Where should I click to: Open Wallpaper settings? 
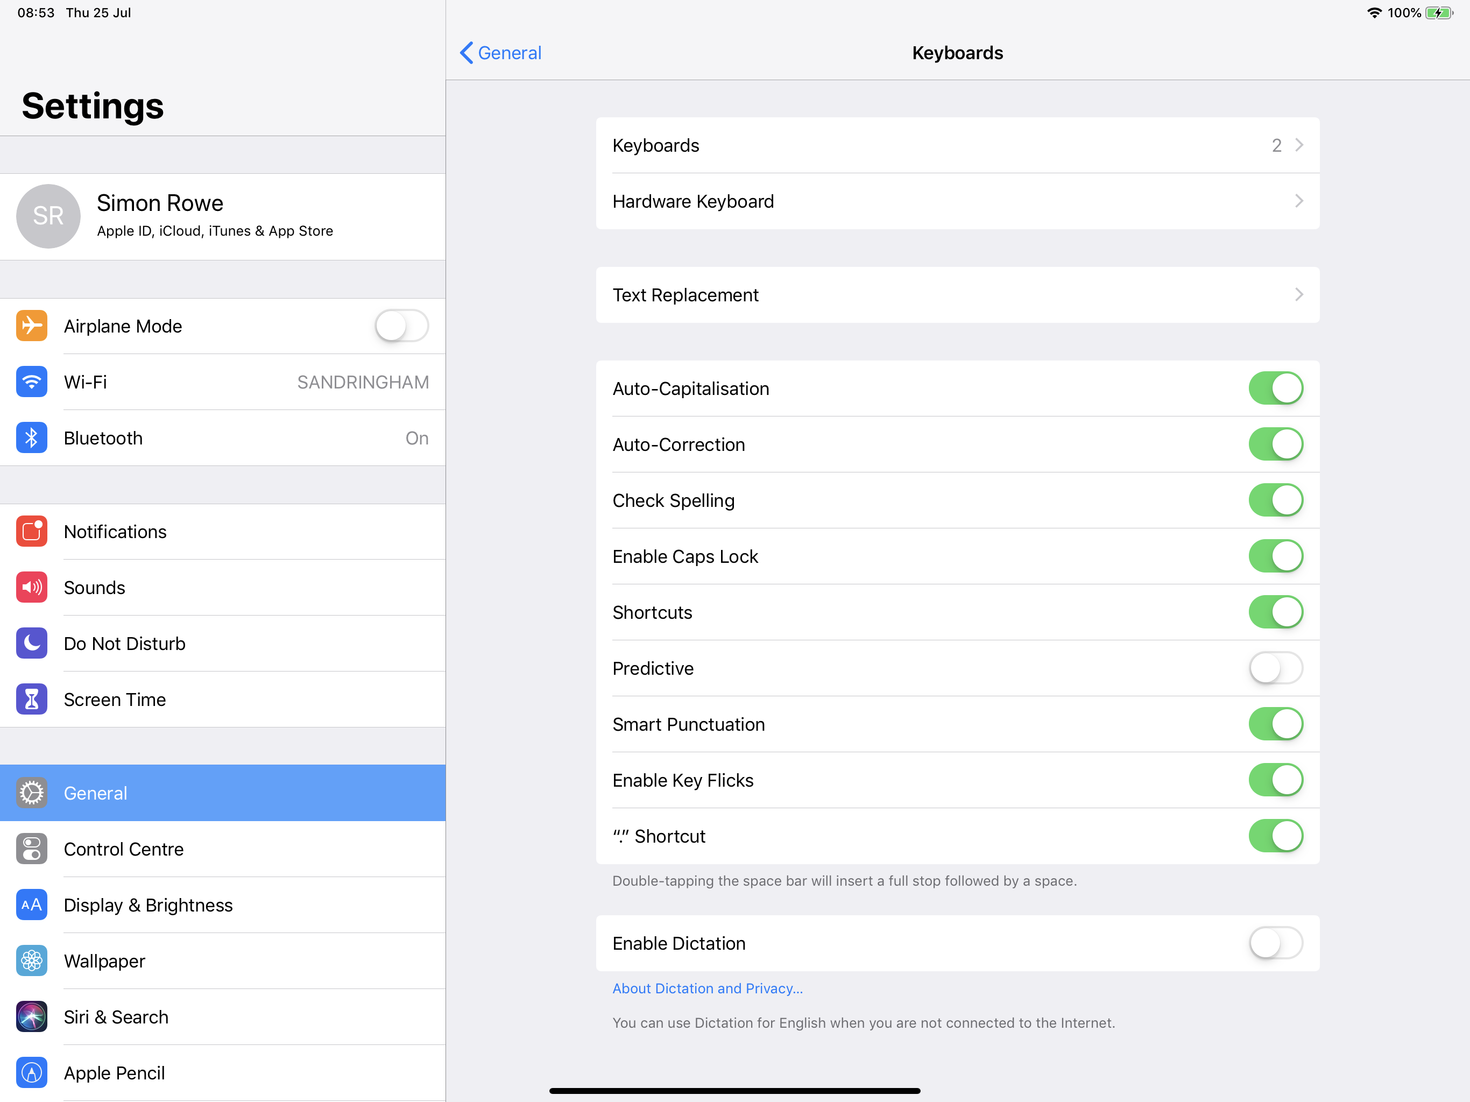pyautogui.click(x=223, y=960)
